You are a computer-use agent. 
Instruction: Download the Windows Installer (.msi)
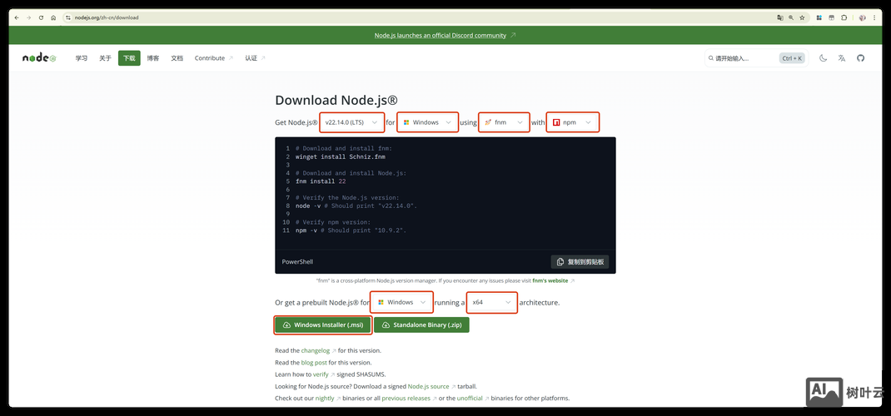(x=322, y=324)
